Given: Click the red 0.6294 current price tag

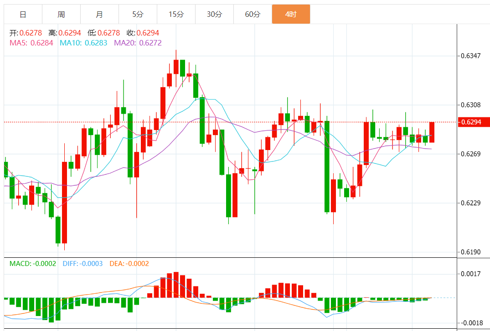Looking at the screenshot, I should [474, 122].
